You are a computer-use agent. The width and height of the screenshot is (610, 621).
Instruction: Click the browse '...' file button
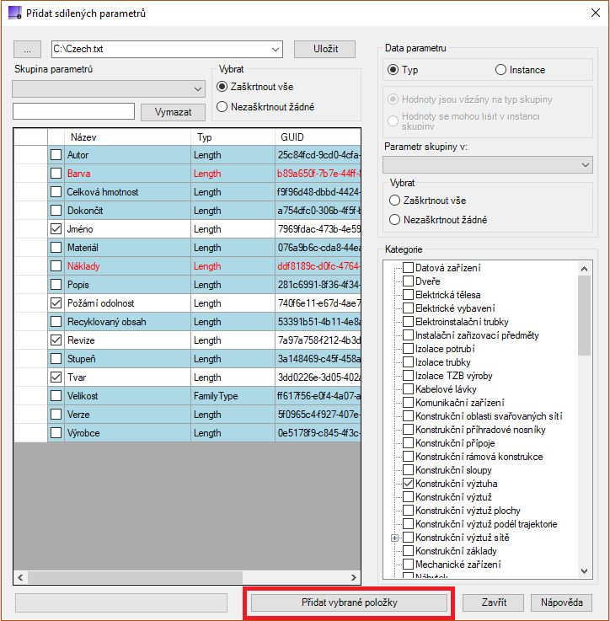(x=27, y=50)
